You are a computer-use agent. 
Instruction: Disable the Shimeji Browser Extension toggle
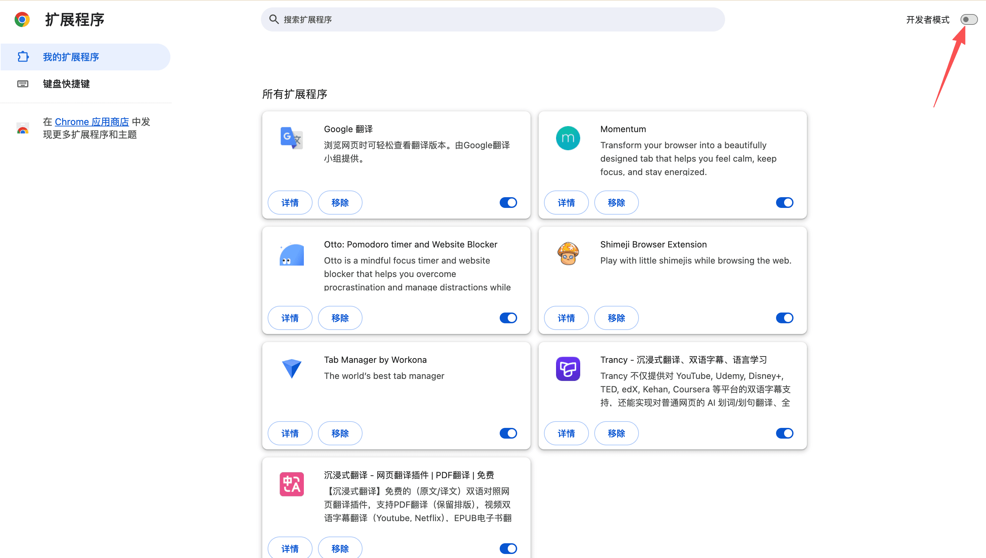pyautogui.click(x=784, y=318)
